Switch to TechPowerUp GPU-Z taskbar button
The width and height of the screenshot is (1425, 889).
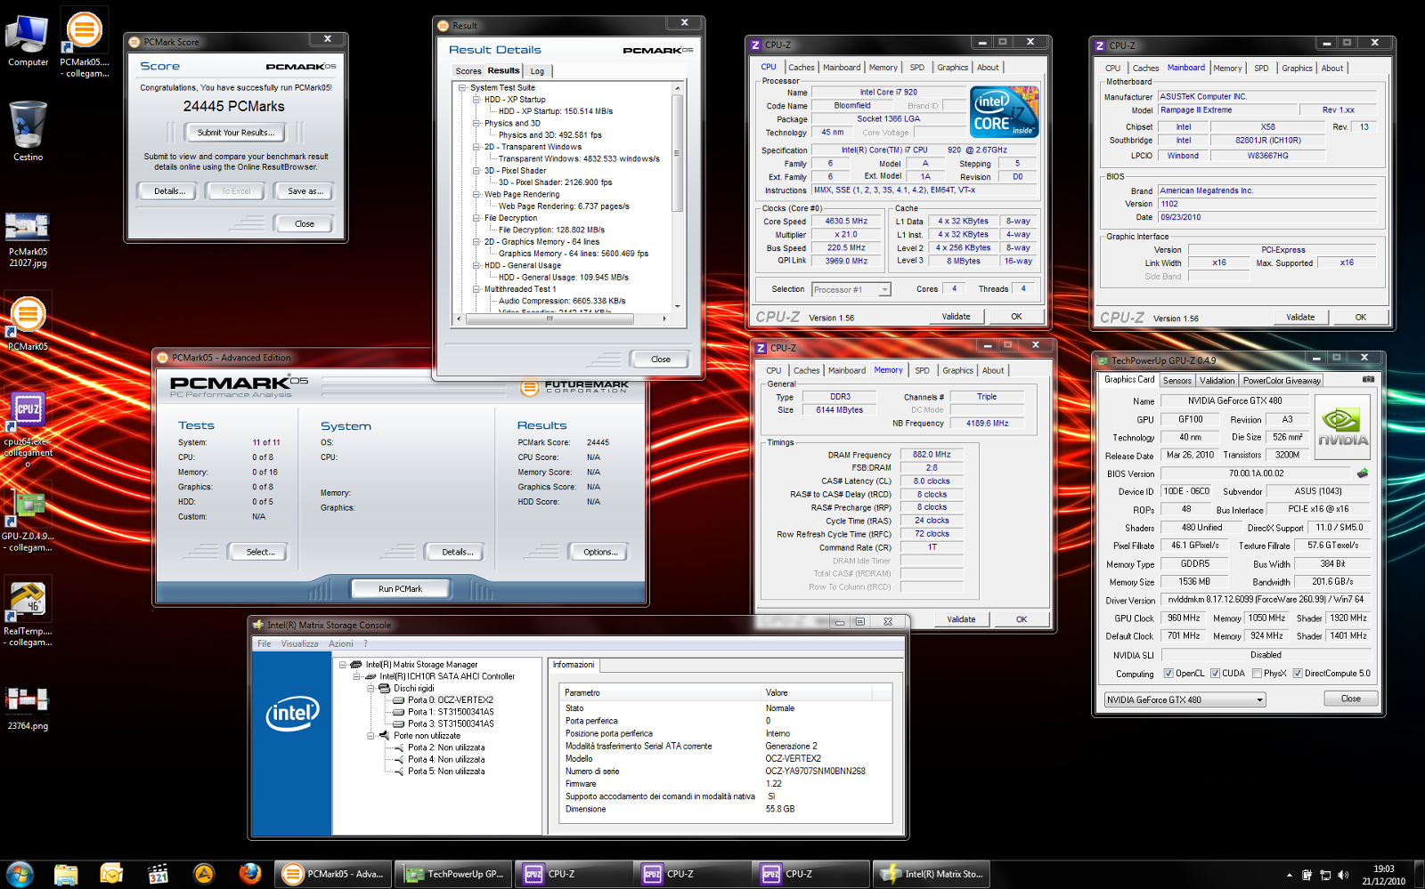coord(453,874)
